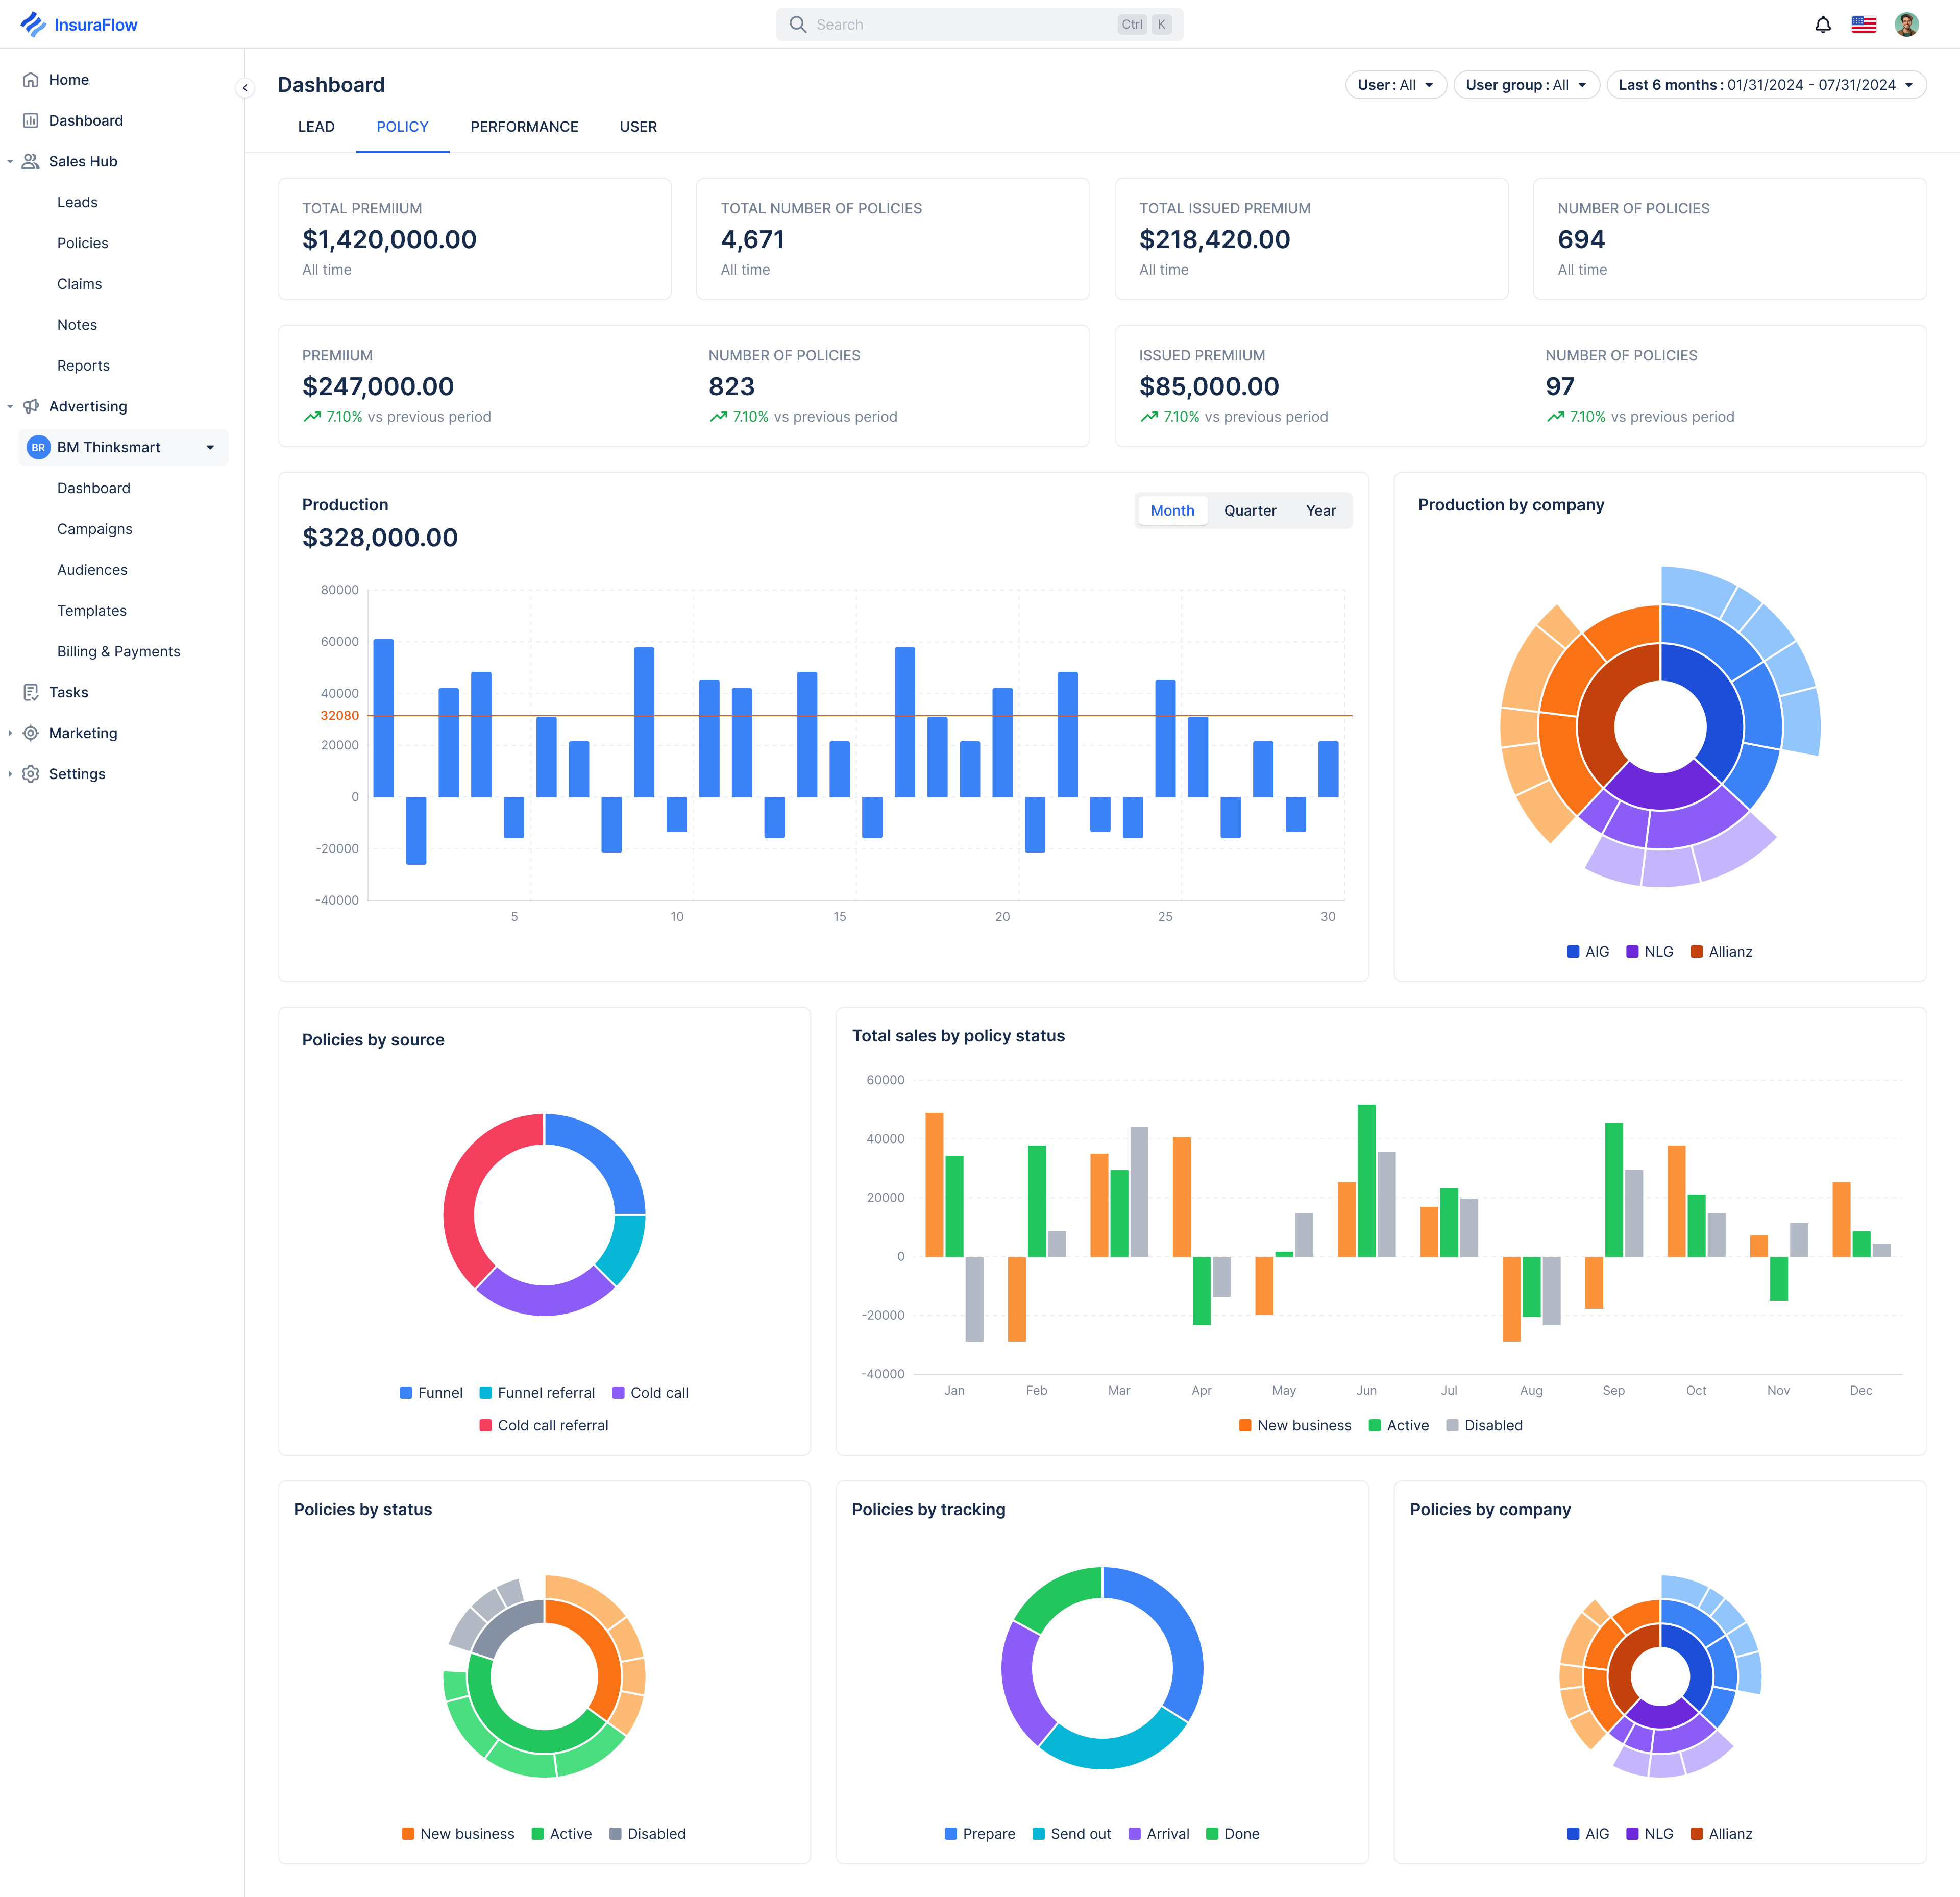Open notifications bell
The image size is (1960, 1897).
click(1823, 24)
